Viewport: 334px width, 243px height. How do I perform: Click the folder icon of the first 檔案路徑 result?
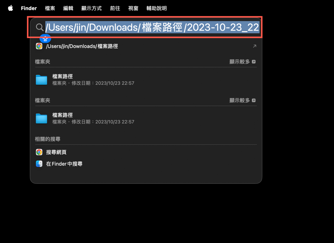[x=41, y=80]
